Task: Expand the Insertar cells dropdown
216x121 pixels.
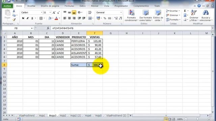Action: point(179,11)
